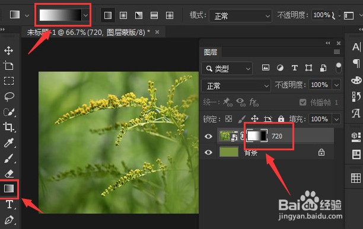Viewport: 363px width, 229px height.
Task: Select the Move tool
Action: point(8,50)
